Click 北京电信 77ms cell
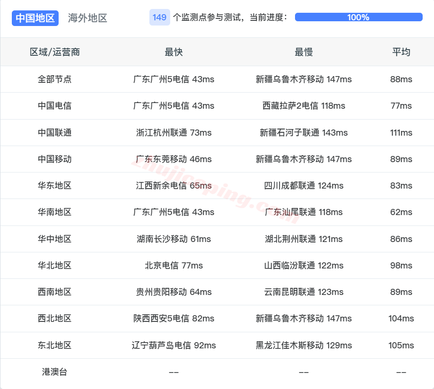Image resolution: width=434 pixels, height=389 pixels. coord(174,265)
